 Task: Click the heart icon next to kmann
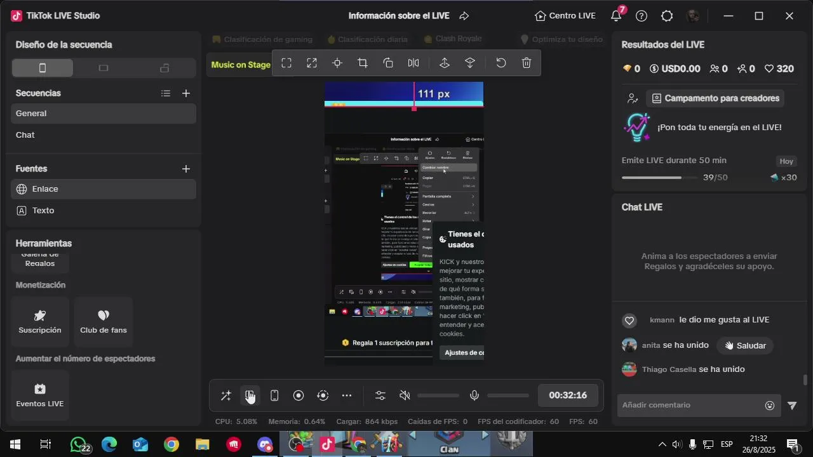(629, 321)
